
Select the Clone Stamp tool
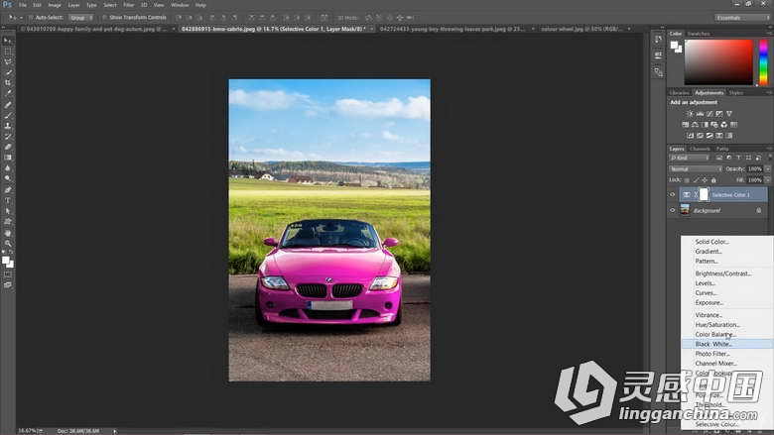click(x=7, y=126)
